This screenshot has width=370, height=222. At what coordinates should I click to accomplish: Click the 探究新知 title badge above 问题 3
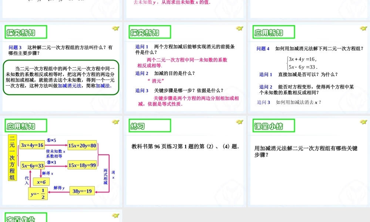coord(26,32)
